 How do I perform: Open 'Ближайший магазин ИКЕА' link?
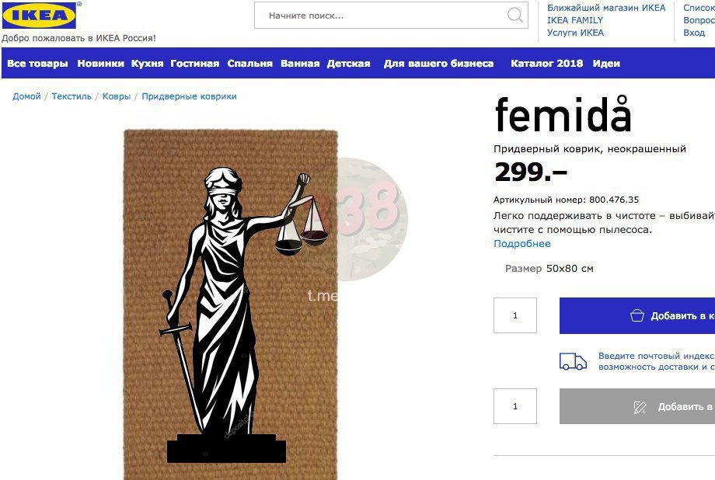[x=606, y=8]
